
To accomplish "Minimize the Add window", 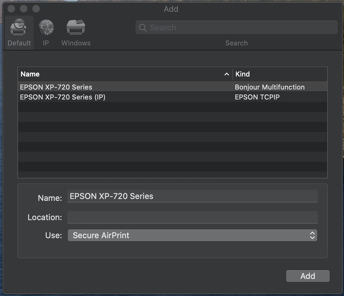I will coord(24,9).
